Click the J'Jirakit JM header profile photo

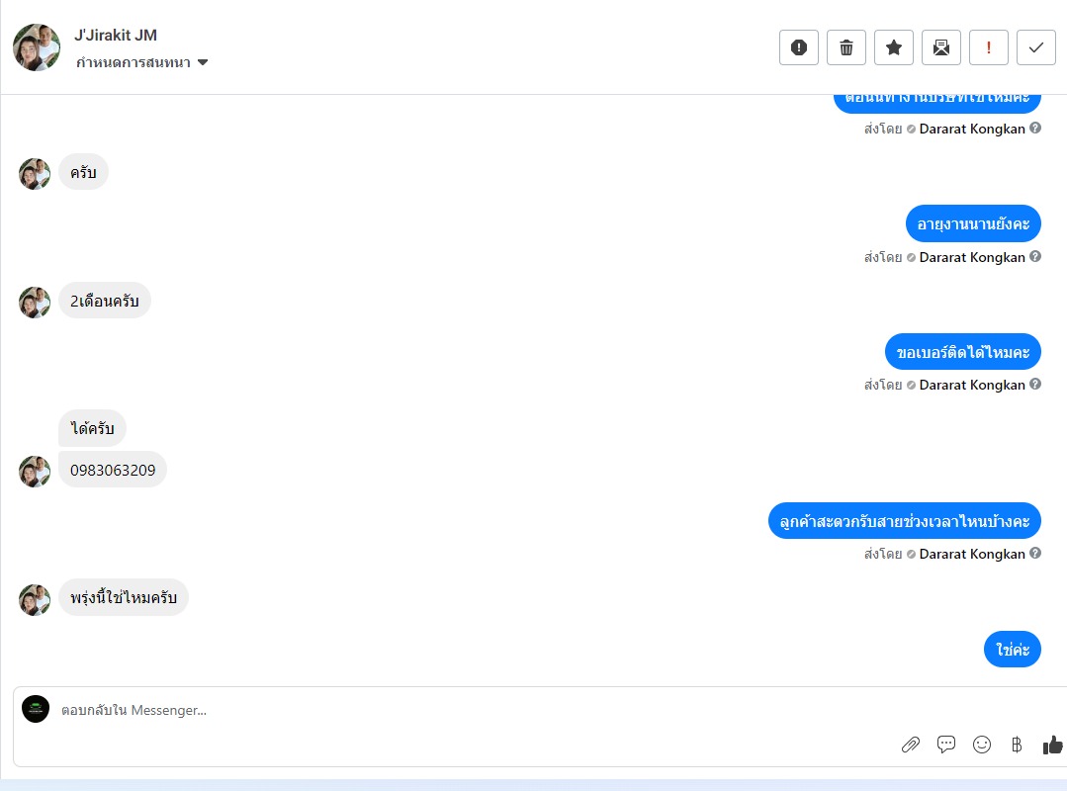(x=37, y=47)
